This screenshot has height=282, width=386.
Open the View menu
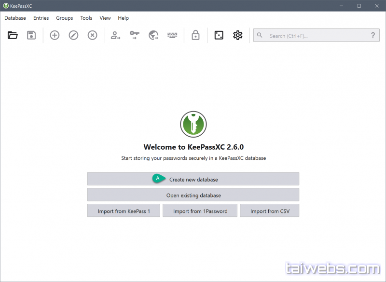tap(105, 18)
